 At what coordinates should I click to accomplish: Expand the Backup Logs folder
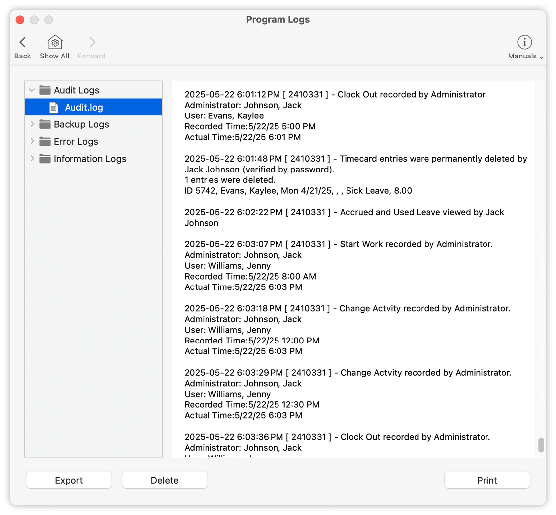(x=32, y=124)
